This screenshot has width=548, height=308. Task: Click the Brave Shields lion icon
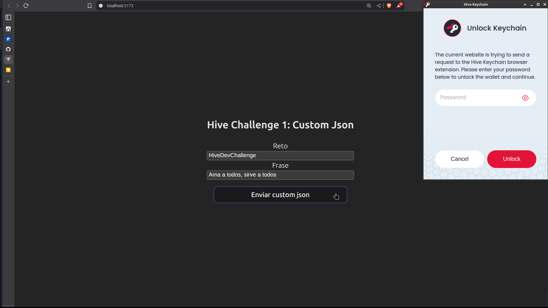(389, 6)
